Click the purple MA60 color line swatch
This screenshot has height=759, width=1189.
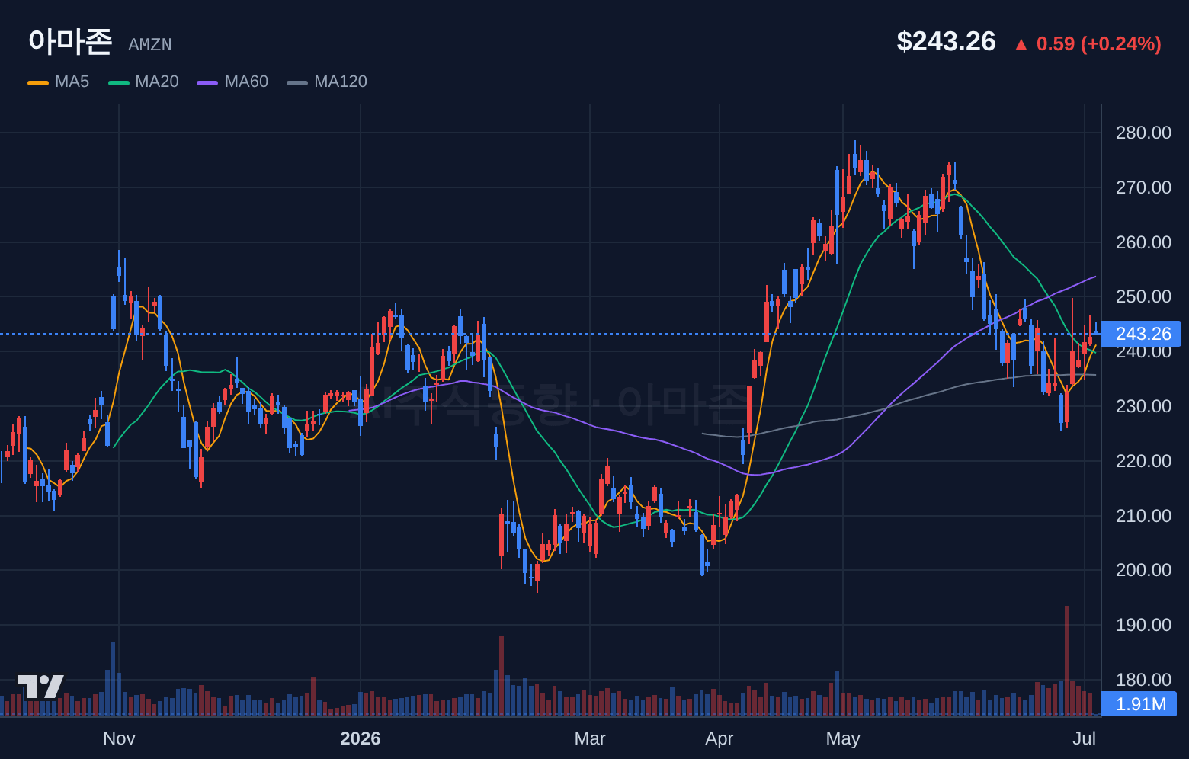(207, 82)
